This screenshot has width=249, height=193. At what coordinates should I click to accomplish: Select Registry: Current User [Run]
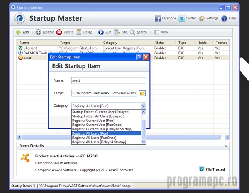(x=106, y=121)
